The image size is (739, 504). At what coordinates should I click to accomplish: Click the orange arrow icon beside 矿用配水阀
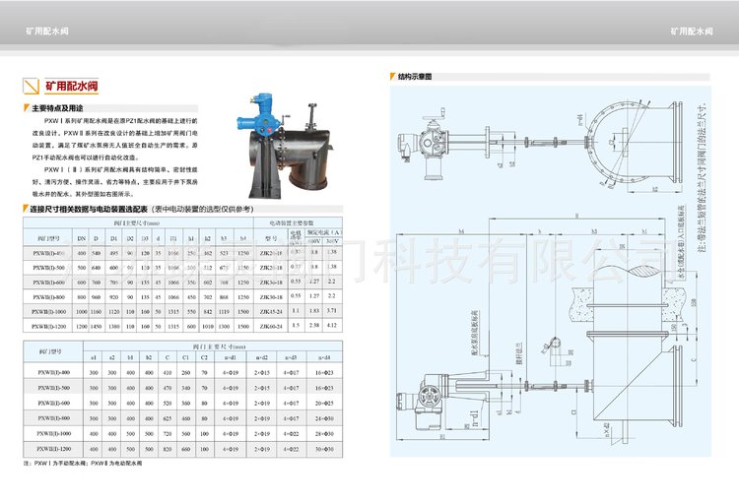coord(34,85)
